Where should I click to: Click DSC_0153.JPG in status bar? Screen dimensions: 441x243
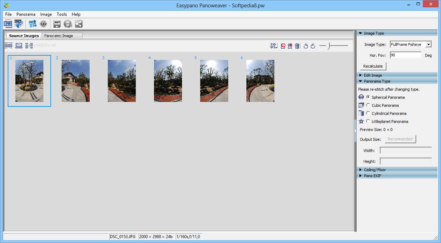pos(123,237)
